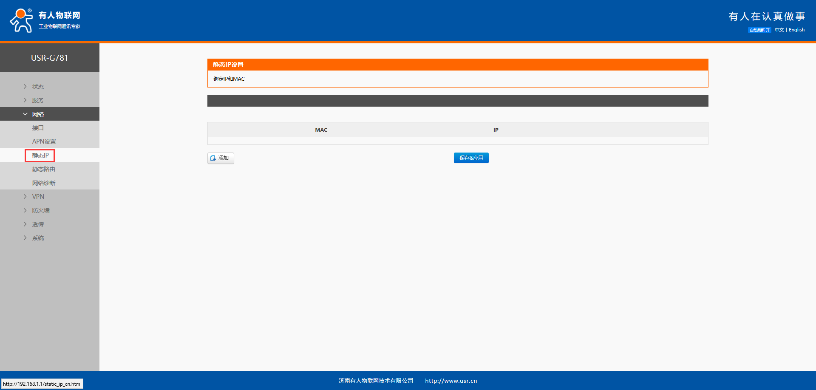This screenshot has width=816, height=390.
Task: Select the 静态IP menu item
Action: (40, 155)
